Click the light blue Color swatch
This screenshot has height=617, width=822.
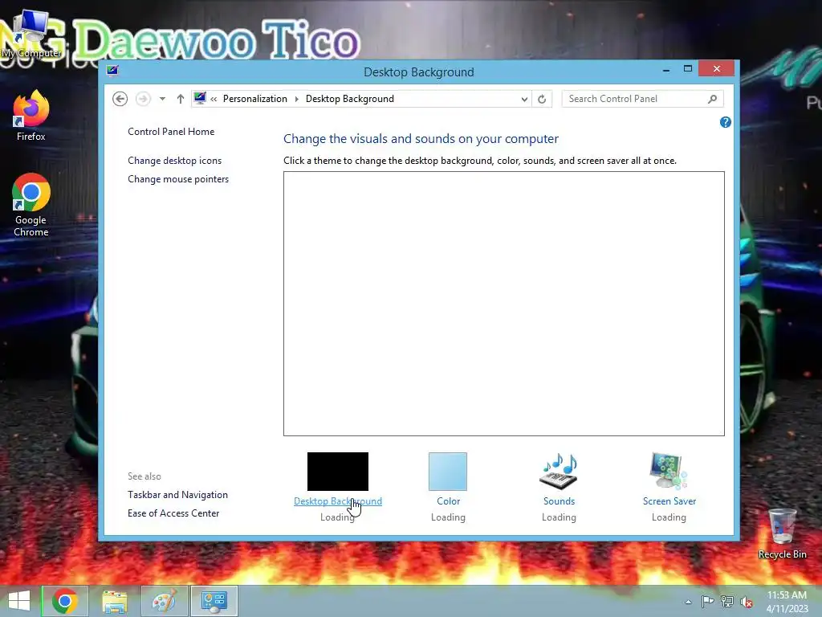coord(448,471)
